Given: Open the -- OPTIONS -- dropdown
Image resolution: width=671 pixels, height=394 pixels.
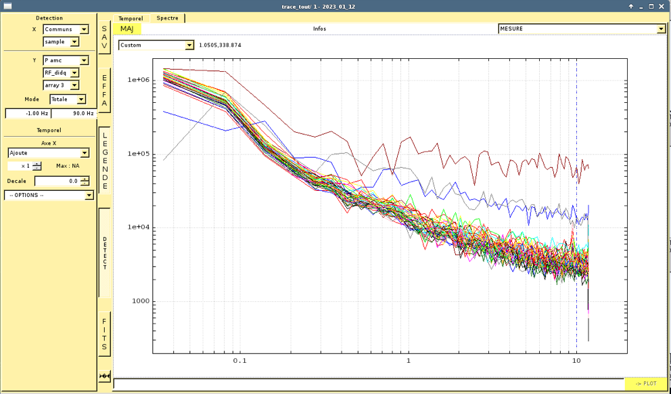Looking at the screenshot, I should [x=49, y=195].
